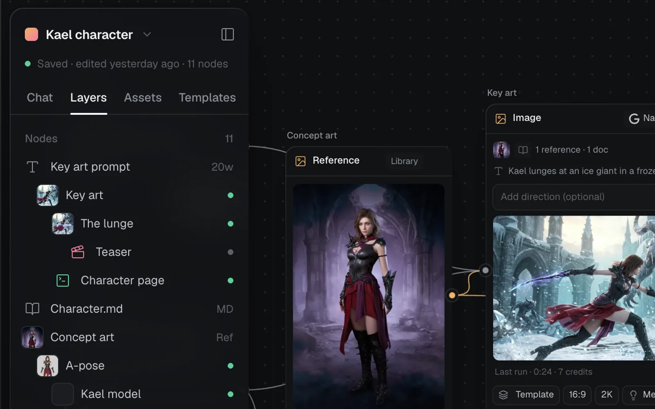Click the Nodes count "11" value

coord(229,139)
